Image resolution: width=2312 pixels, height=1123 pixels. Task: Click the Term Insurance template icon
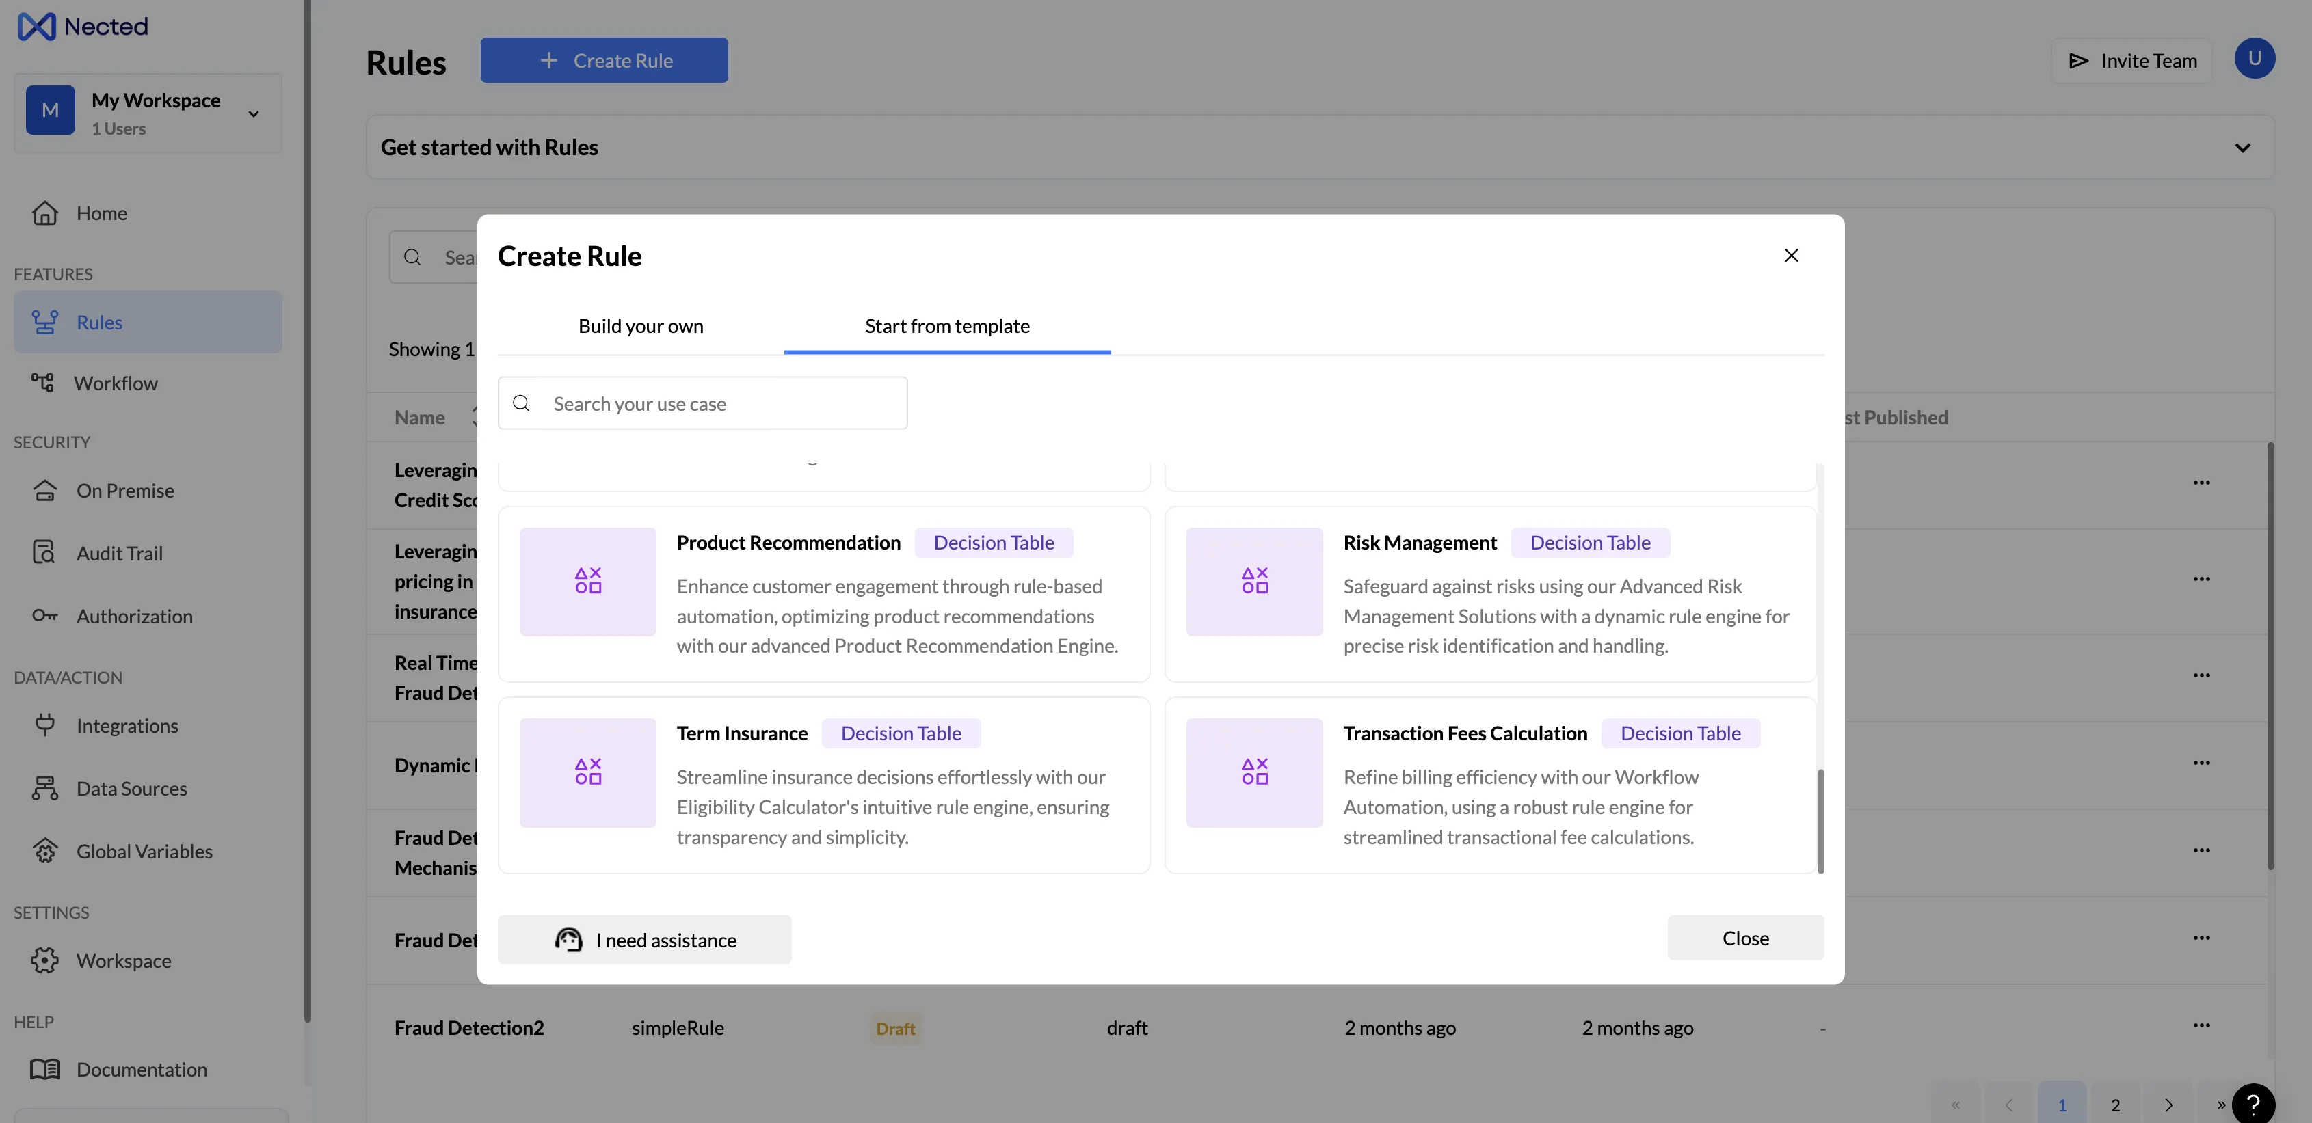pos(588,772)
